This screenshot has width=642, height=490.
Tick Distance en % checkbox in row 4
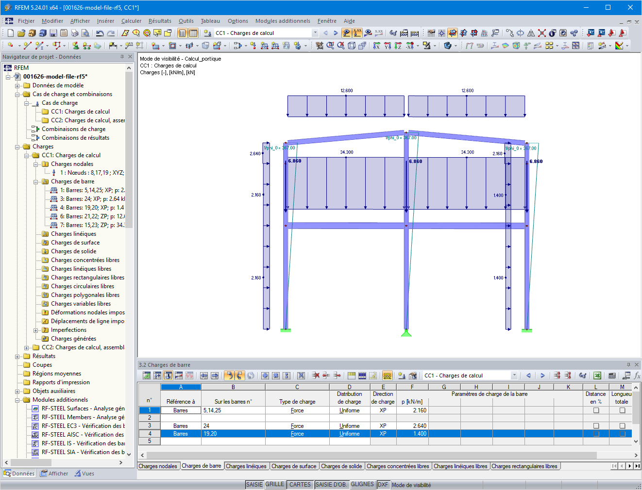(596, 434)
